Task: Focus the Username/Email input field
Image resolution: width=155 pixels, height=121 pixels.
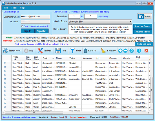Action: coord(35,17)
